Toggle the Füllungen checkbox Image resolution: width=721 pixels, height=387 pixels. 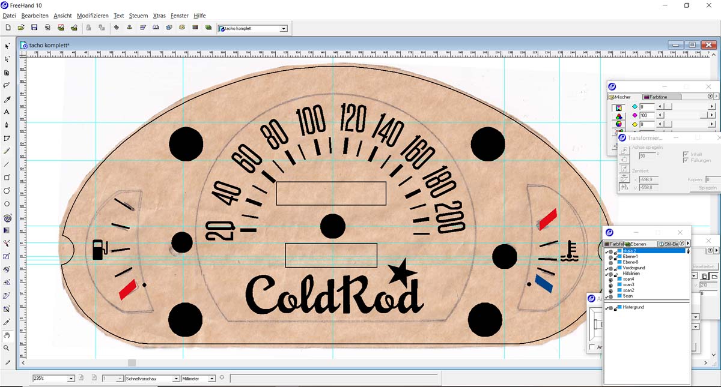pyautogui.click(x=686, y=161)
